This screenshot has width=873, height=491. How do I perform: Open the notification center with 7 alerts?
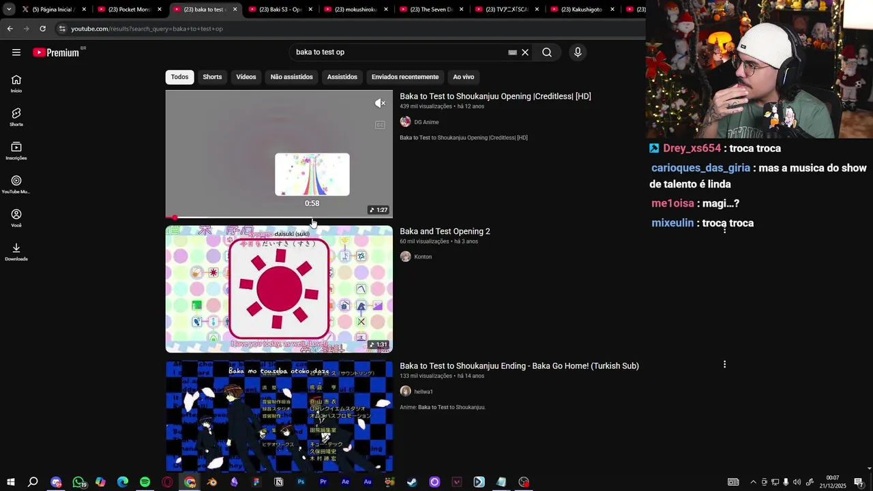point(859,482)
